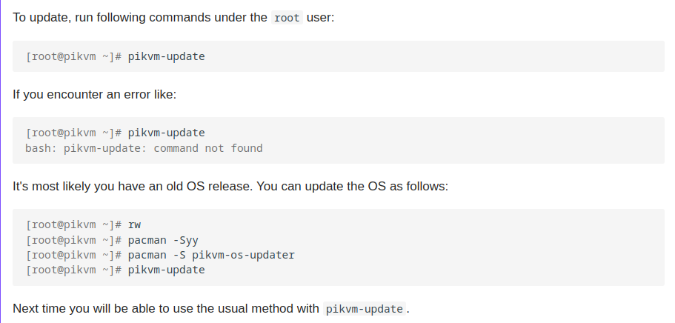Click "Next time you will be able" text

(82, 309)
